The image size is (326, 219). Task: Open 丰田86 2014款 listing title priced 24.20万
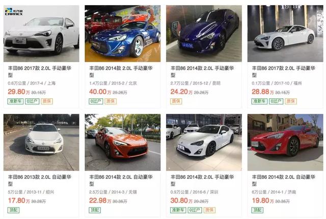point(202,71)
